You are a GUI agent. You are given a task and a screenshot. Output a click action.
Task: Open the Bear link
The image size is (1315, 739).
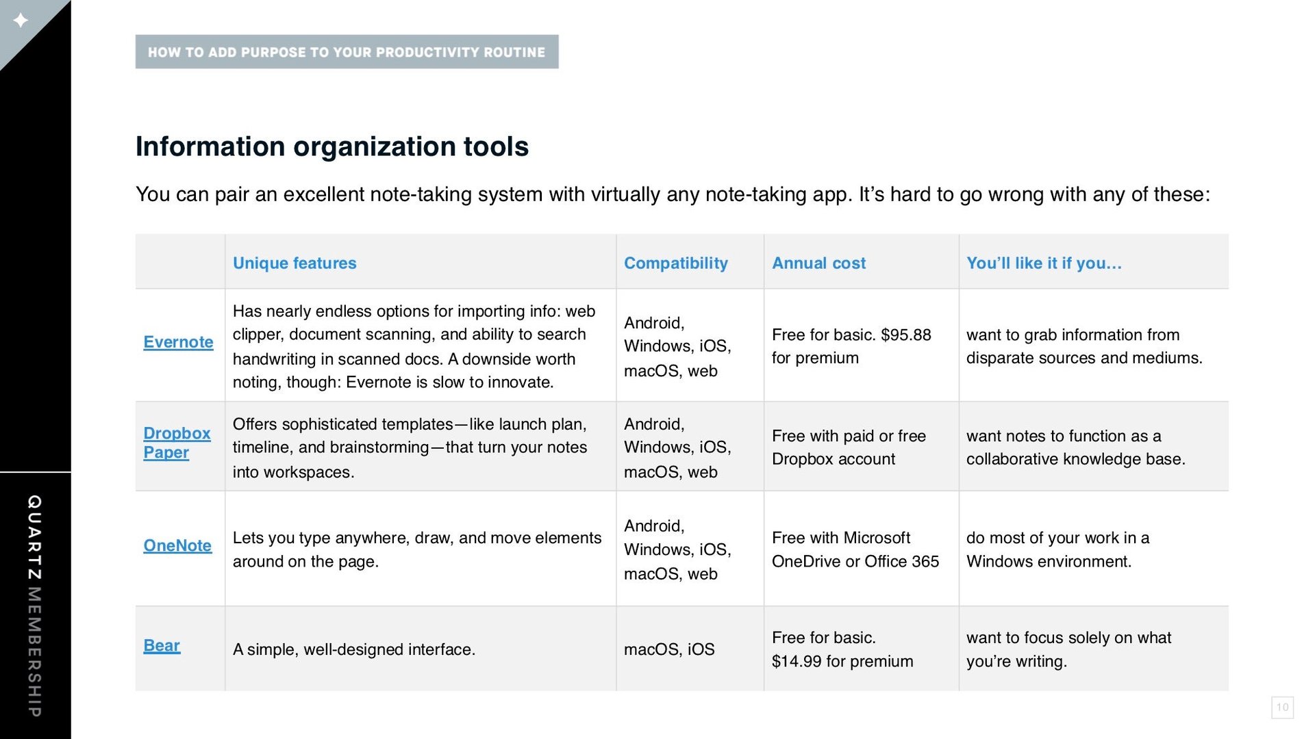tap(162, 645)
